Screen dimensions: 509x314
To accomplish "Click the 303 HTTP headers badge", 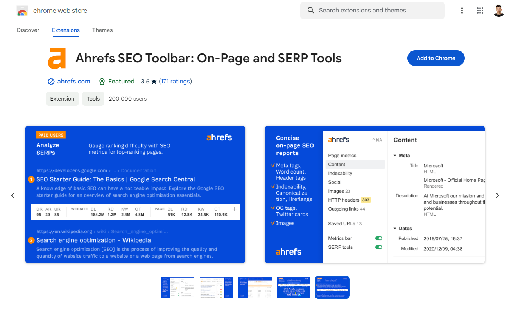I will pyautogui.click(x=366, y=200).
